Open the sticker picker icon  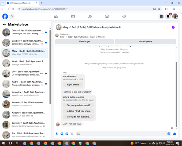click(67, 134)
